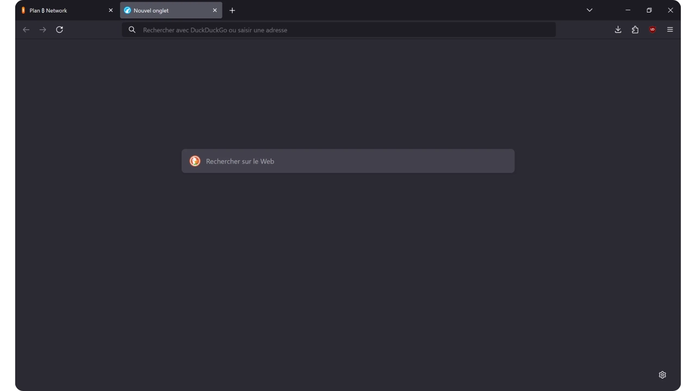The height and width of the screenshot is (391, 696).
Task: Open a new tab with plus button
Action: tap(232, 10)
